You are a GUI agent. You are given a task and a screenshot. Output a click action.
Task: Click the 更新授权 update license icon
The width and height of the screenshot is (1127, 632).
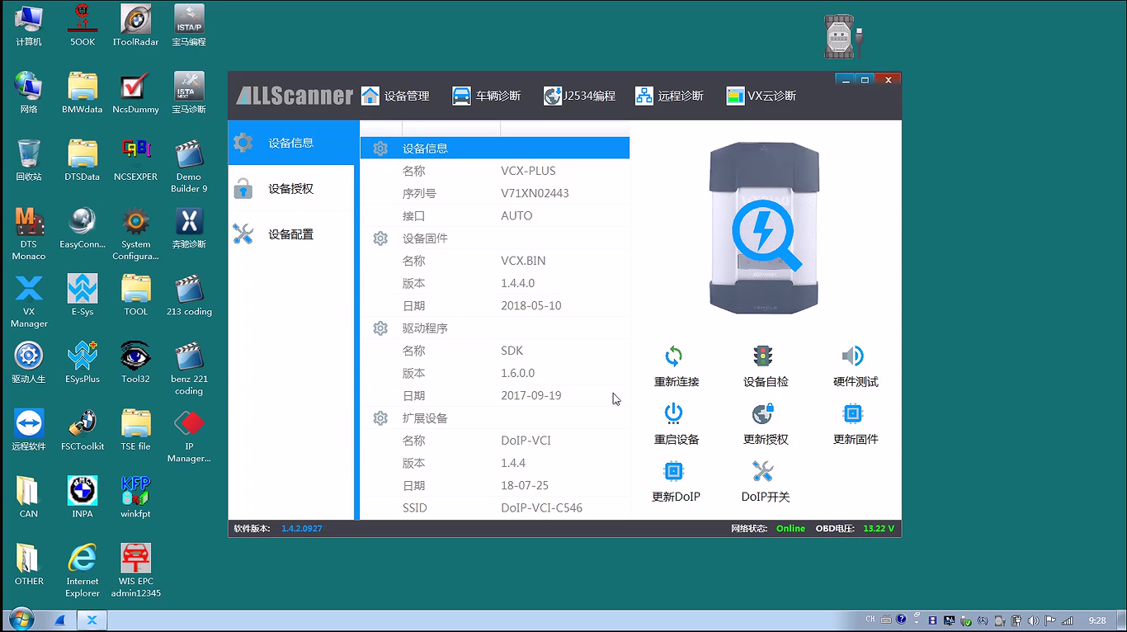(x=764, y=414)
